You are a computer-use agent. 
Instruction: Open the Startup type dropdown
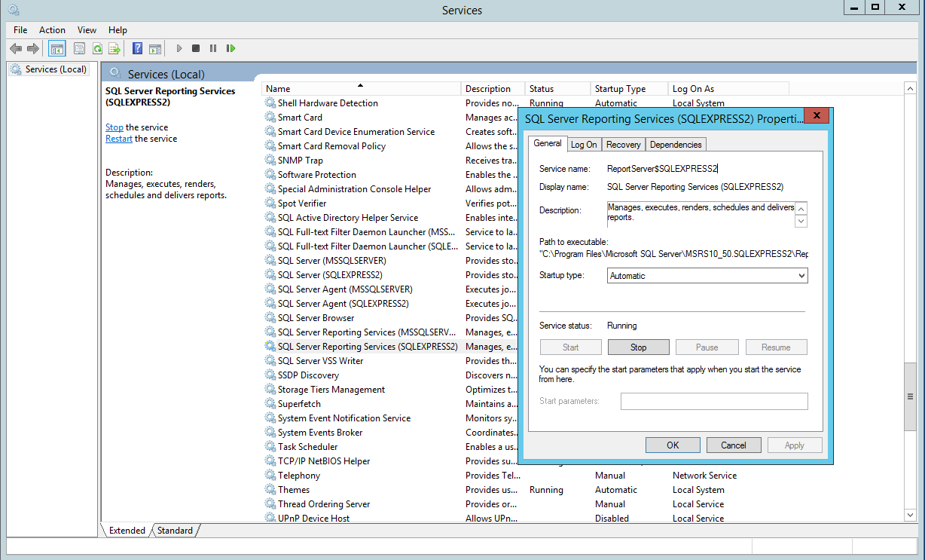point(707,276)
